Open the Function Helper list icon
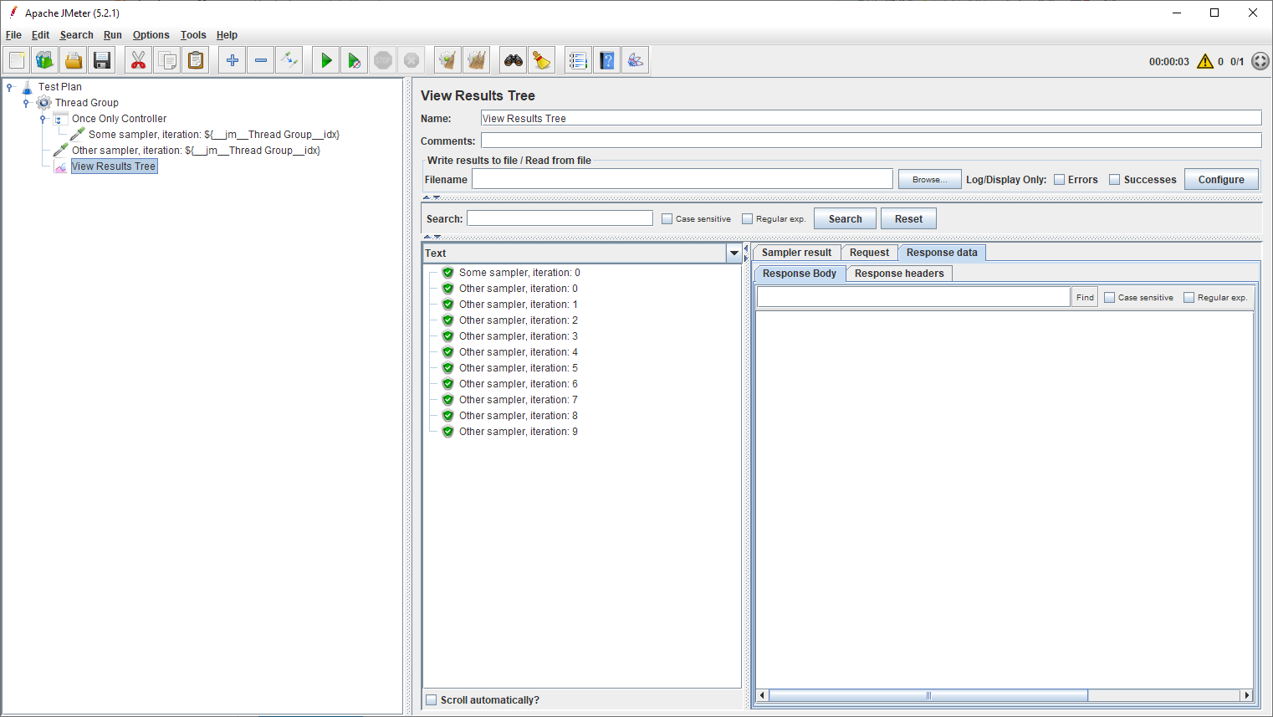The width and height of the screenshot is (1273, 717). tap(578, 60)
